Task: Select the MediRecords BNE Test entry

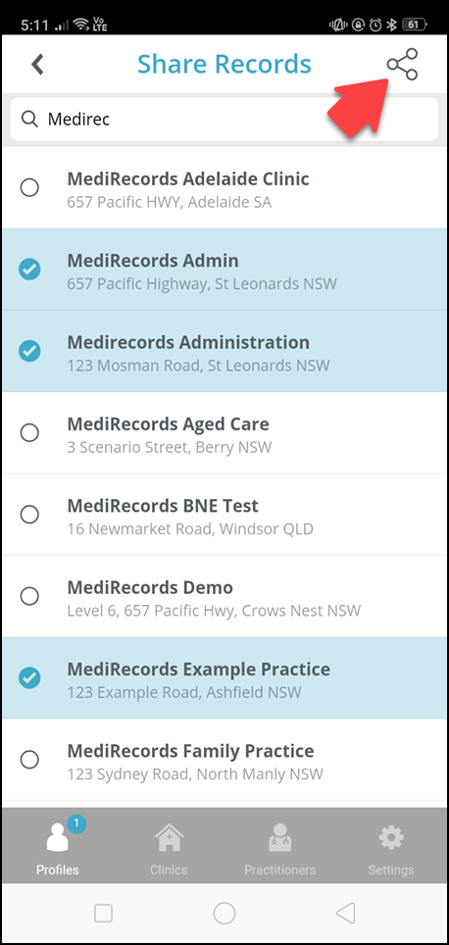Action: click(224, 515)
